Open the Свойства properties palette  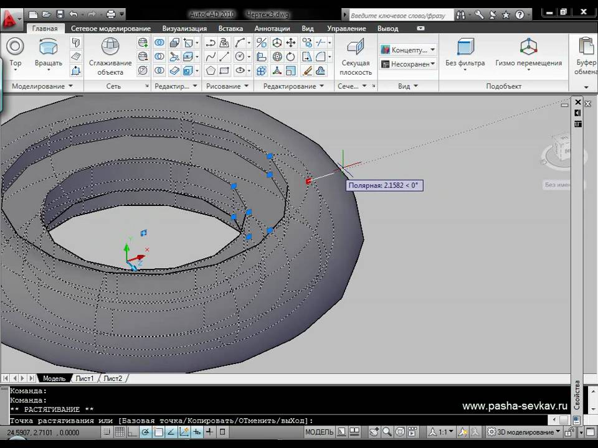coord(577,396)
